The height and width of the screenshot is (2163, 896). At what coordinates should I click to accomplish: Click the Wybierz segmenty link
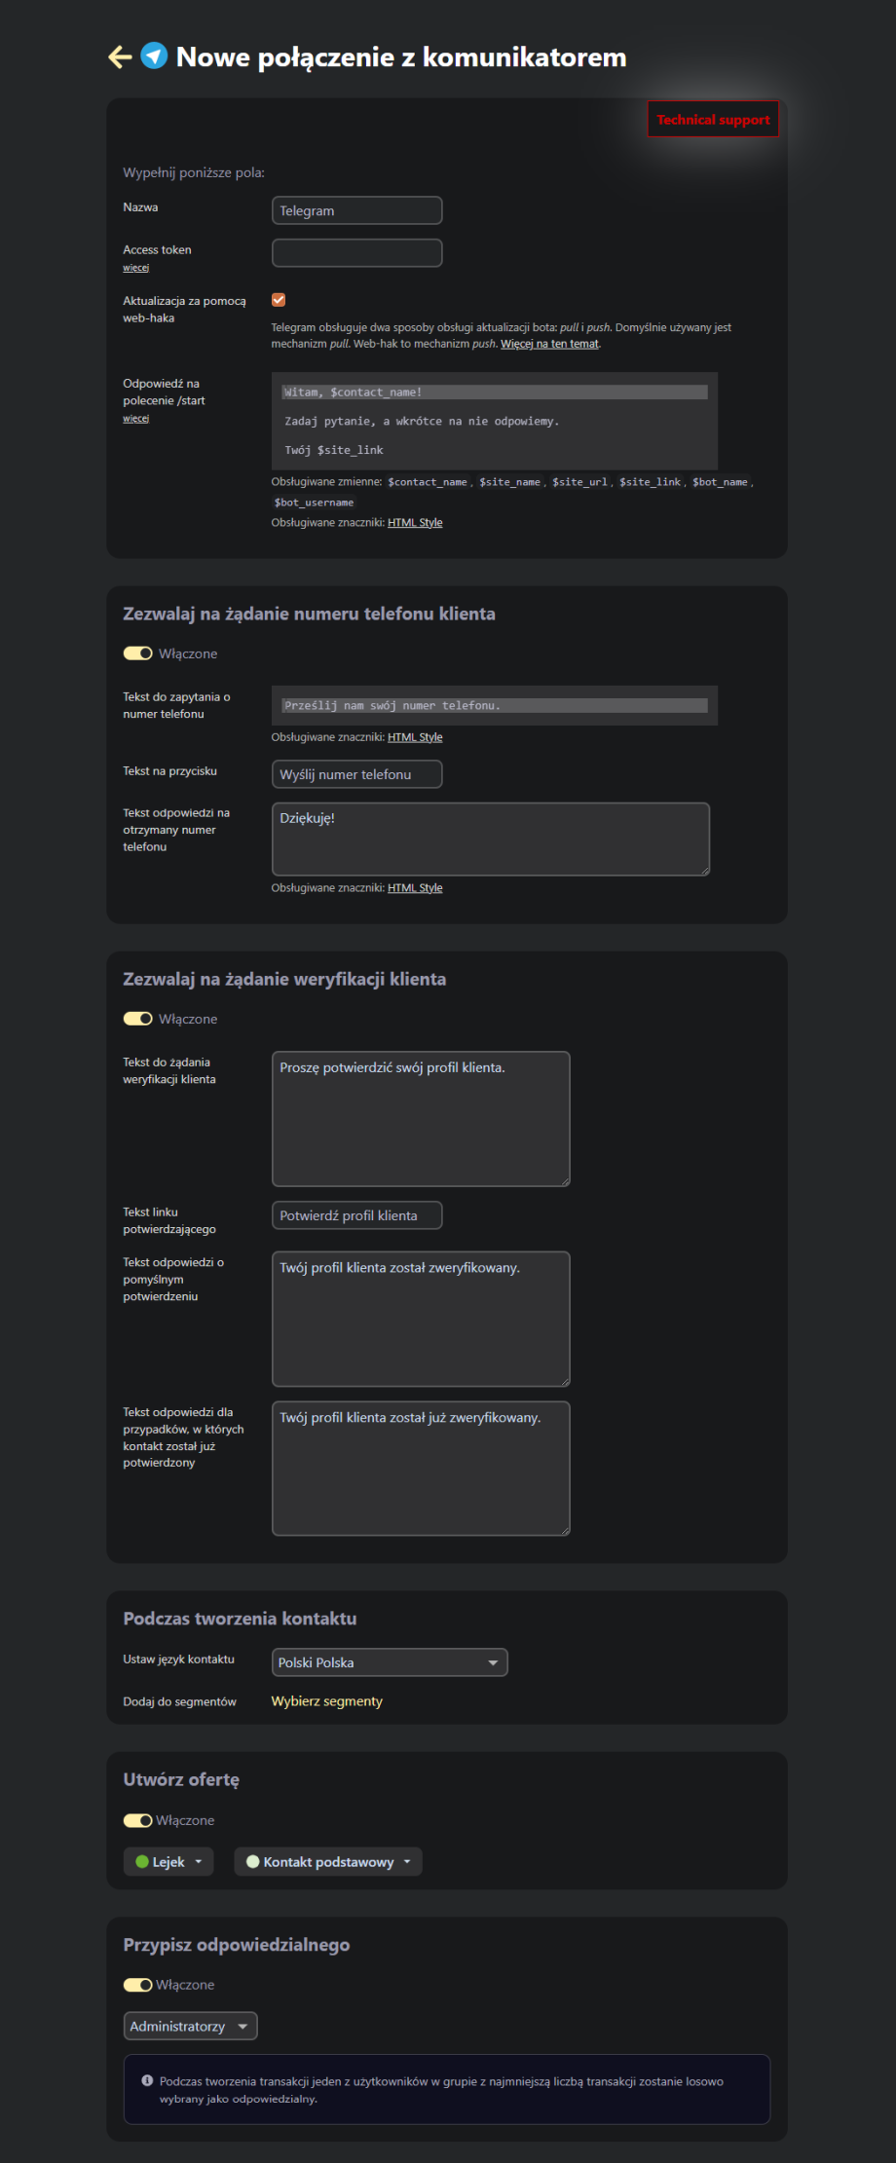(x=326, y=1700)
